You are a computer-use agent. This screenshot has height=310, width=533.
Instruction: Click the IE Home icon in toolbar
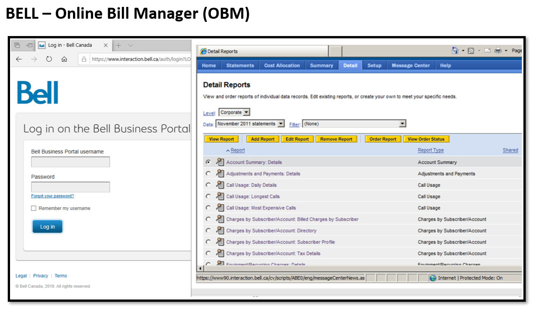(455, 51)
